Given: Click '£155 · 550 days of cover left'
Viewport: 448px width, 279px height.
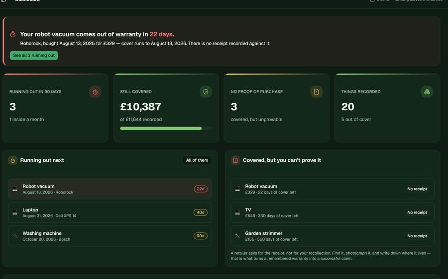Looking at the screenshot, I should coord(271,239).
